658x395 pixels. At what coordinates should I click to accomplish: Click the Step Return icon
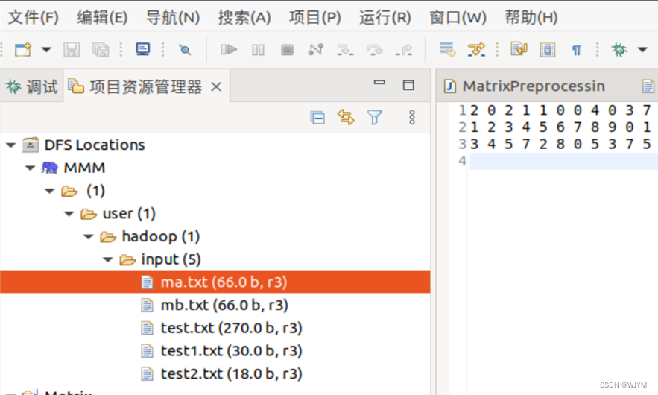[x=404, y=50]
